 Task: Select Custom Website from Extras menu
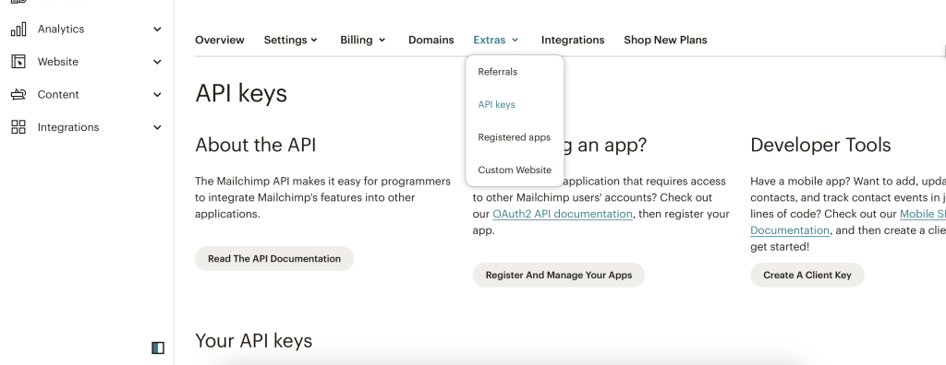tap(515, 170)
